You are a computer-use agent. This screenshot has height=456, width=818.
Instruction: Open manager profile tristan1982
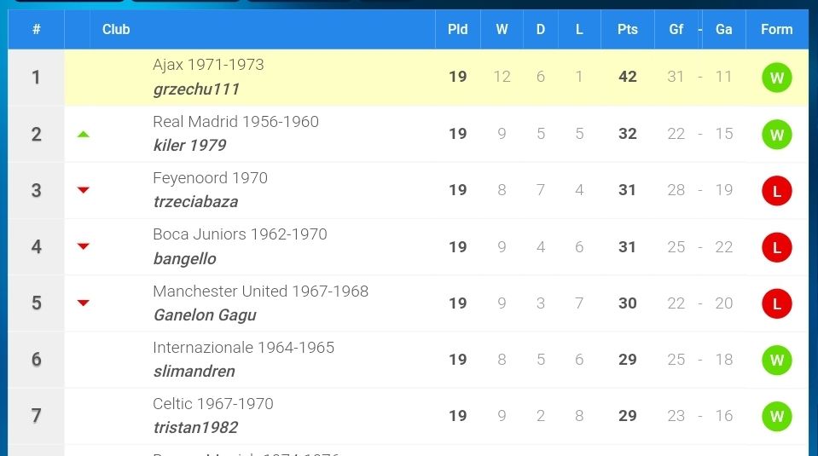195,428
